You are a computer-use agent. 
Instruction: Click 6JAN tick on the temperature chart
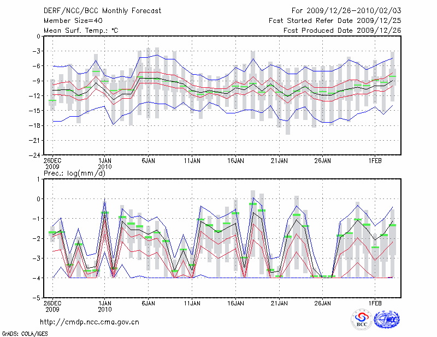148,161
